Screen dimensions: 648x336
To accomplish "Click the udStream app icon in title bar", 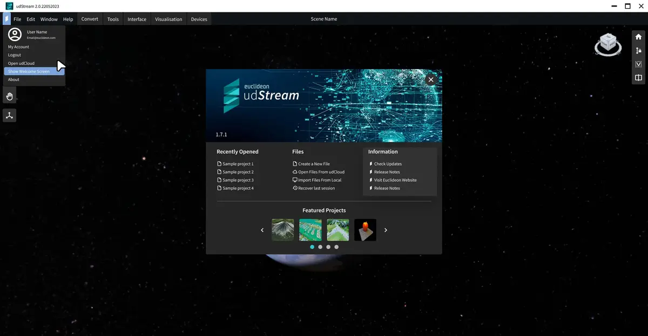I will [x=9, y=6].
